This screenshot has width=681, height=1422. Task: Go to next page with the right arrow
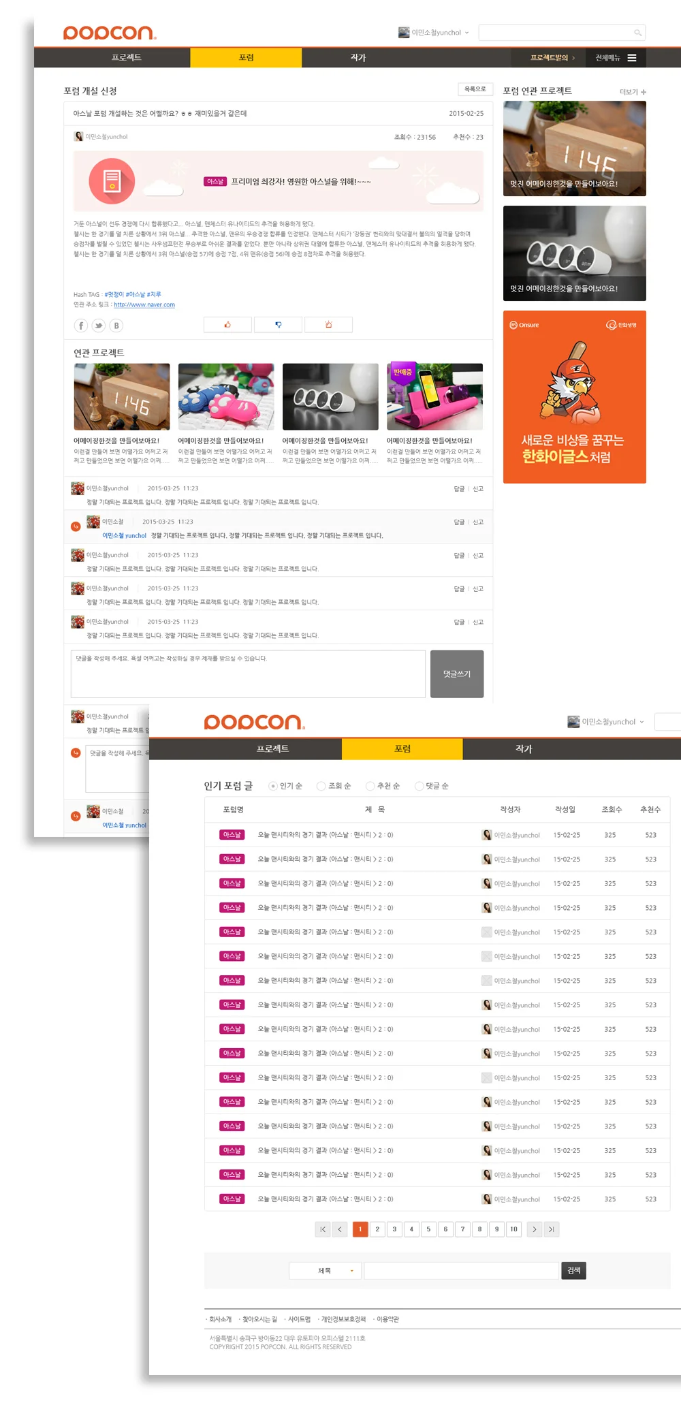[535, 1229]
